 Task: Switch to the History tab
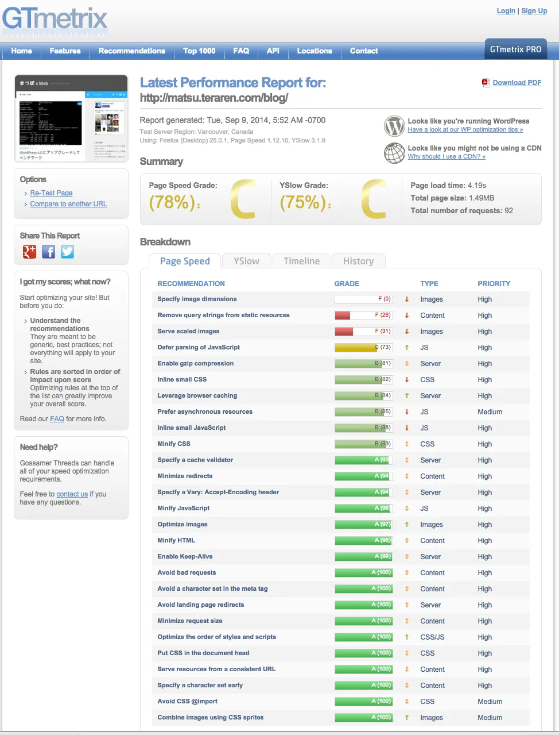358,261
